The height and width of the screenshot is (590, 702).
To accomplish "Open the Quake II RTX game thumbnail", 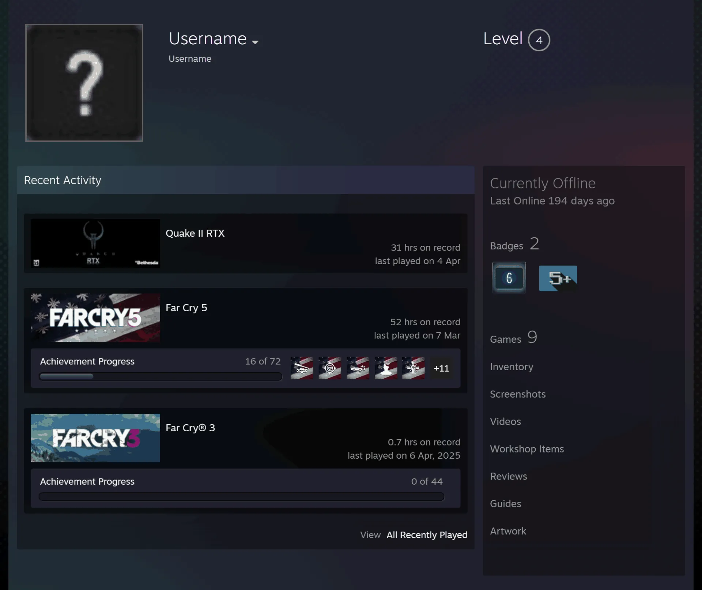I will coord(95,243).
